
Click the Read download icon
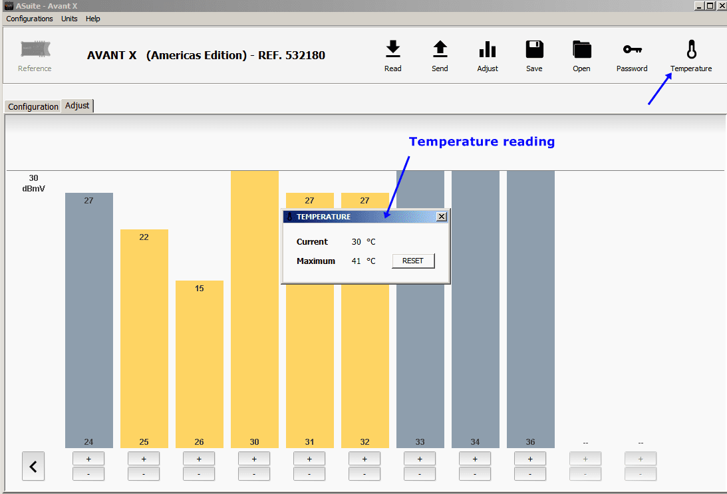tap(392, 49)
